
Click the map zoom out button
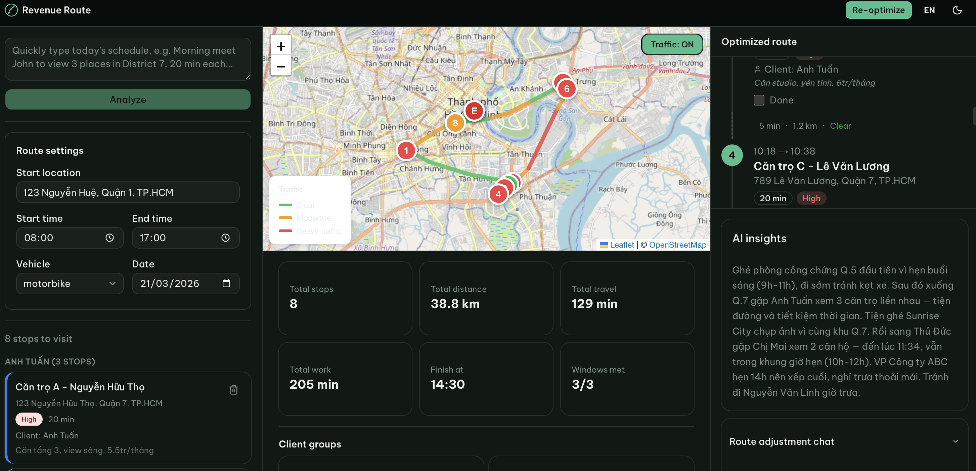[281, 66]
